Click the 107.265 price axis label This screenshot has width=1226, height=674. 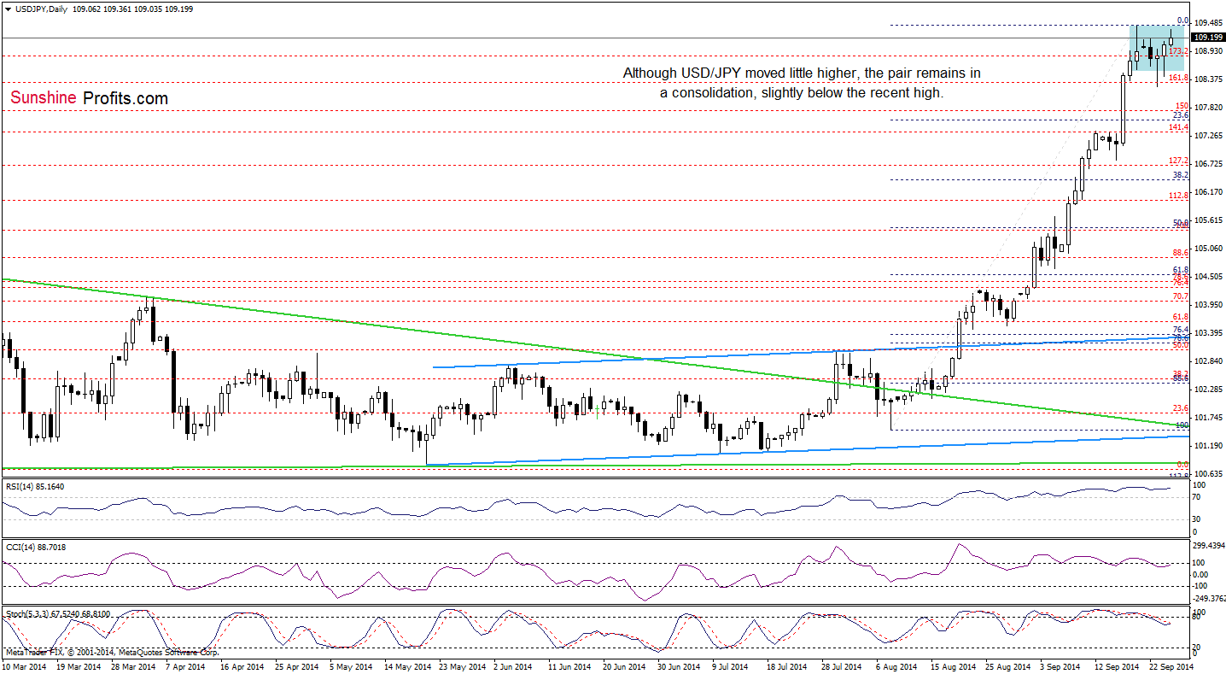1208,136
